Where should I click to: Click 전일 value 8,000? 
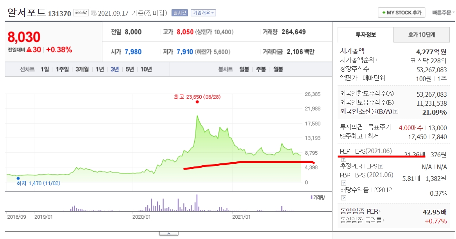tap(133, 32)
